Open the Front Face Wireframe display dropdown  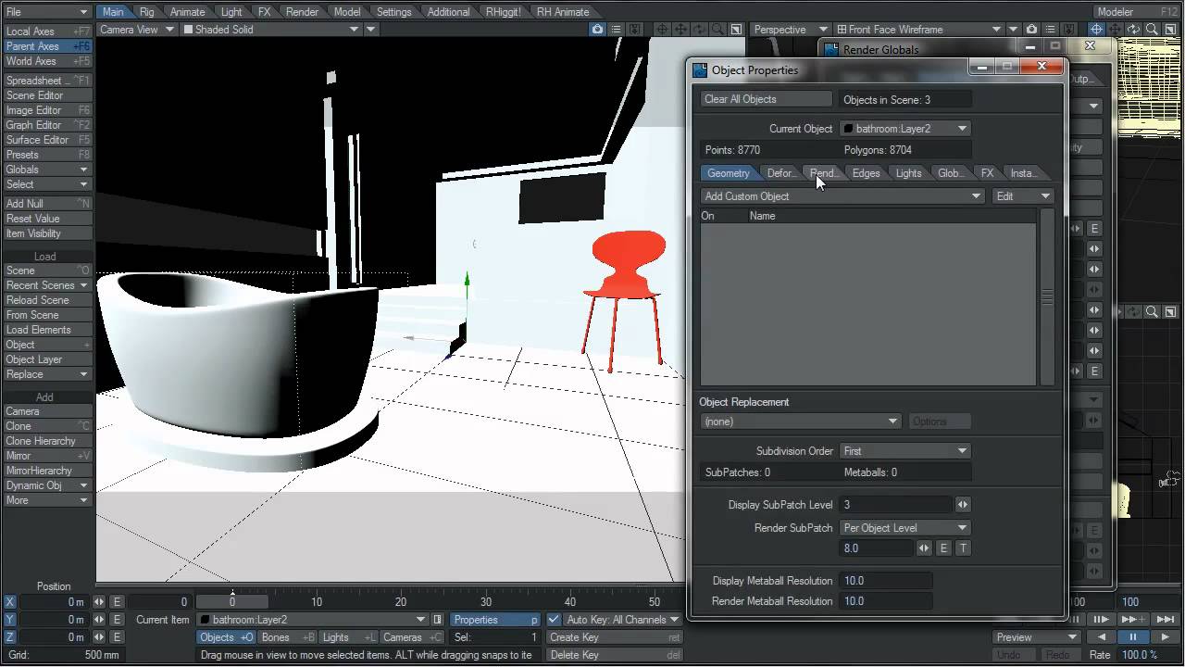tap(919, 30)
